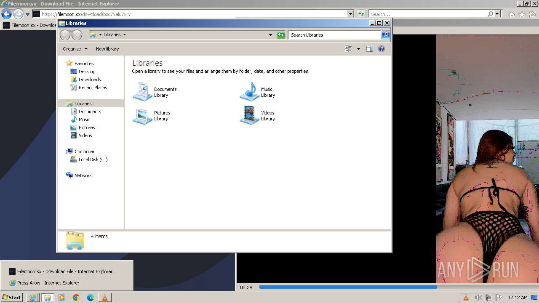Click Explorer refresh button
The width and height of the screenshot is (539, 303).
coord(281,35)
